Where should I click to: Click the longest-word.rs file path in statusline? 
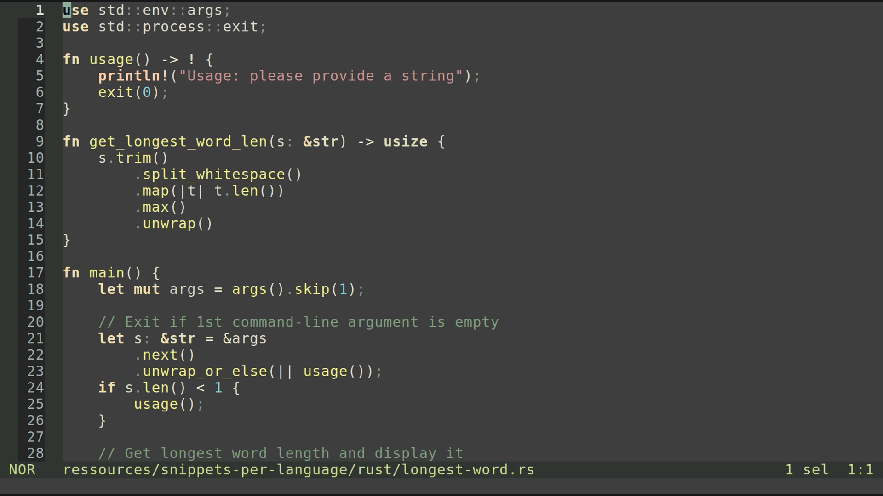[x=298, y=470]
